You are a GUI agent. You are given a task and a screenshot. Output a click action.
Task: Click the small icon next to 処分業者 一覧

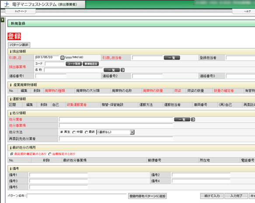(193, 120)
